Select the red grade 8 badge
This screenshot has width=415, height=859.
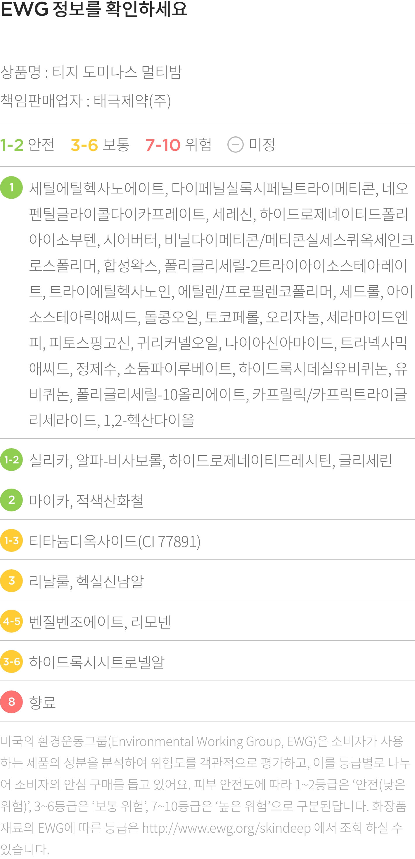click(x=11, y=702)
